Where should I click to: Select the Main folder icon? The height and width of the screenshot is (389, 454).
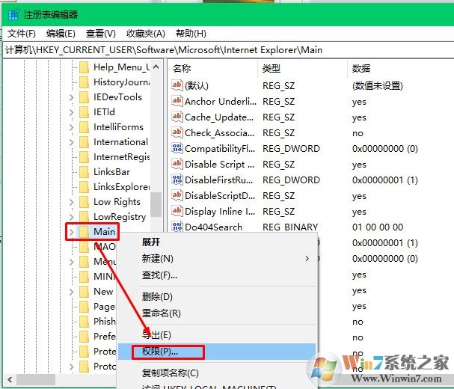[x=84, y=232]
